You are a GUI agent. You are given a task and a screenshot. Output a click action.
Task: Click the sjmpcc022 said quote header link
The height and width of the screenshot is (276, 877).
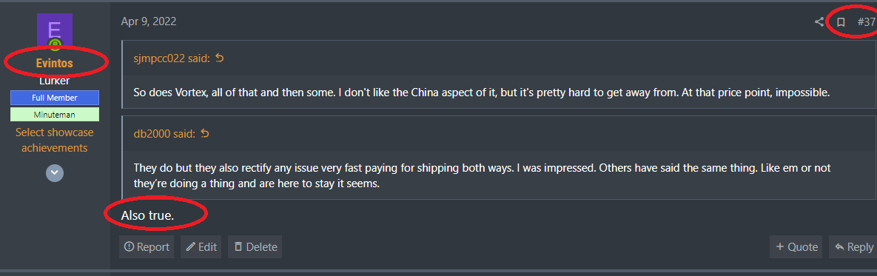point(171,58)
